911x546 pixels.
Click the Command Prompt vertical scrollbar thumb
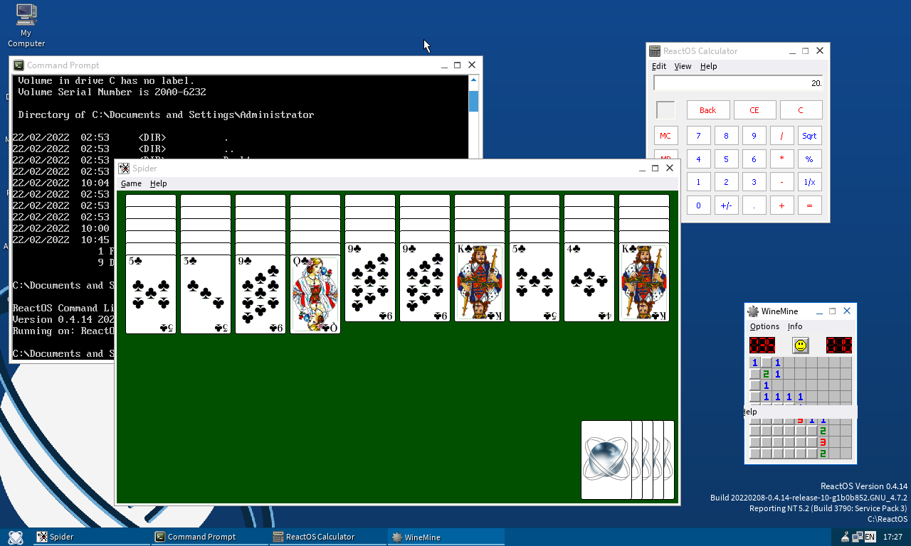click(473, 101)
